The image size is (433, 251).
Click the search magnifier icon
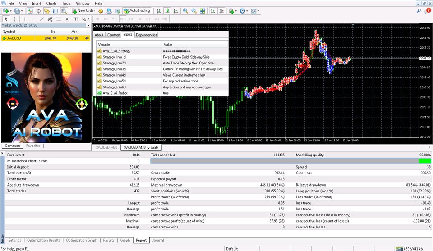pyautogui.click(x=419, y=10)
